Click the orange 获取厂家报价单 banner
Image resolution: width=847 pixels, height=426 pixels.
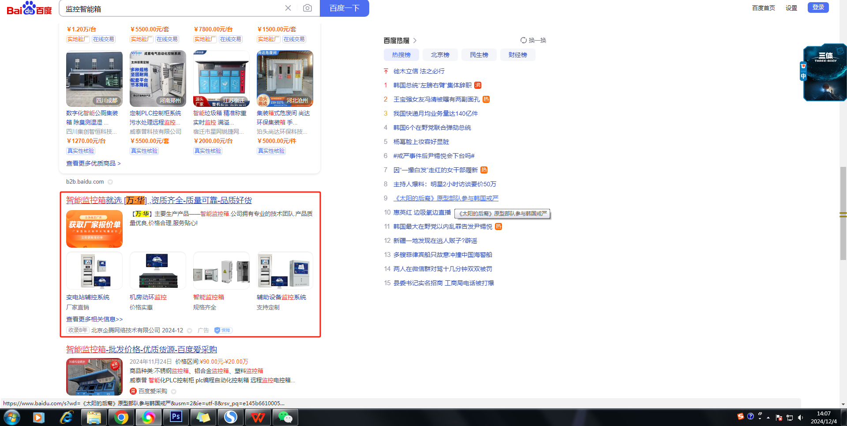pos(94,229)
